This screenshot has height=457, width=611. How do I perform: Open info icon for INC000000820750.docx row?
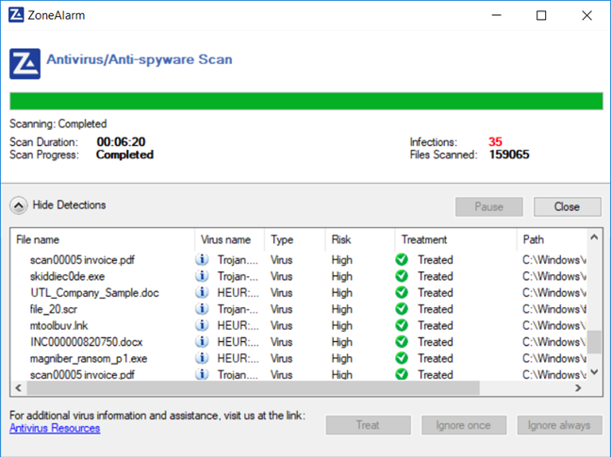[202, 341]
